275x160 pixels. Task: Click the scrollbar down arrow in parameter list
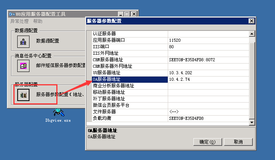click(252, 122)
